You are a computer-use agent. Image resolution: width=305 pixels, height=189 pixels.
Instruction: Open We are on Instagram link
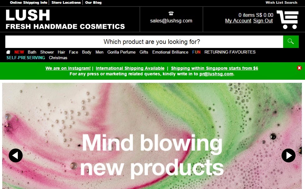point(68,68)
